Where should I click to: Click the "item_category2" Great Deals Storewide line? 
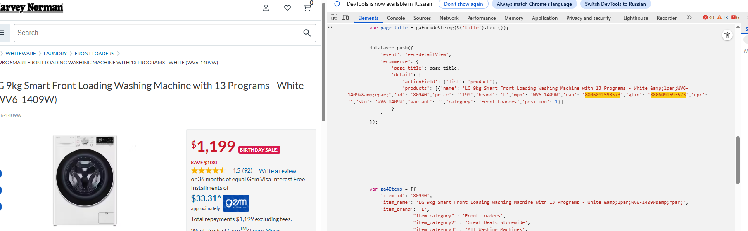(472, 223)
